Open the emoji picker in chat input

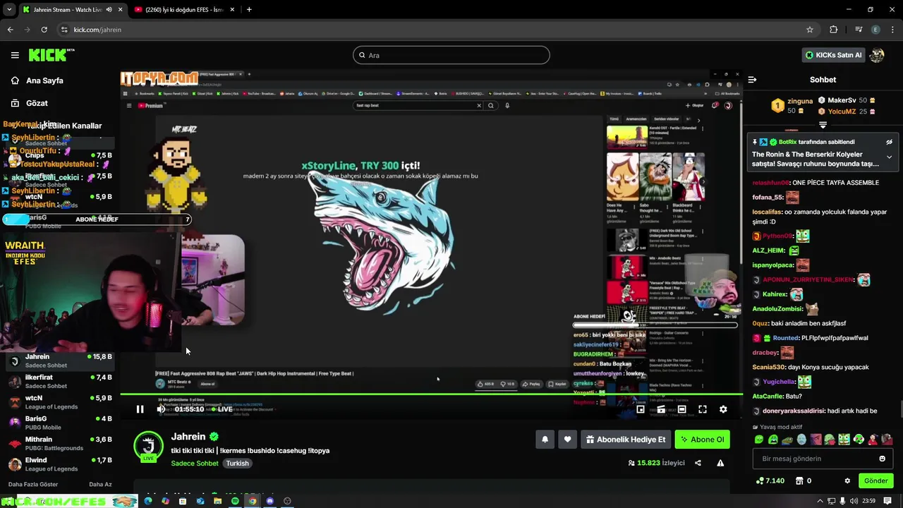coord(882,459)
